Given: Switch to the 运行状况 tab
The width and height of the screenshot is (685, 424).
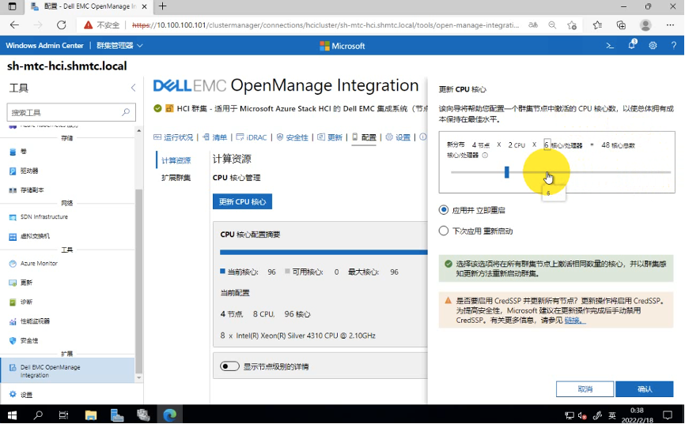Looking at the screenshot, I should 173,137.
